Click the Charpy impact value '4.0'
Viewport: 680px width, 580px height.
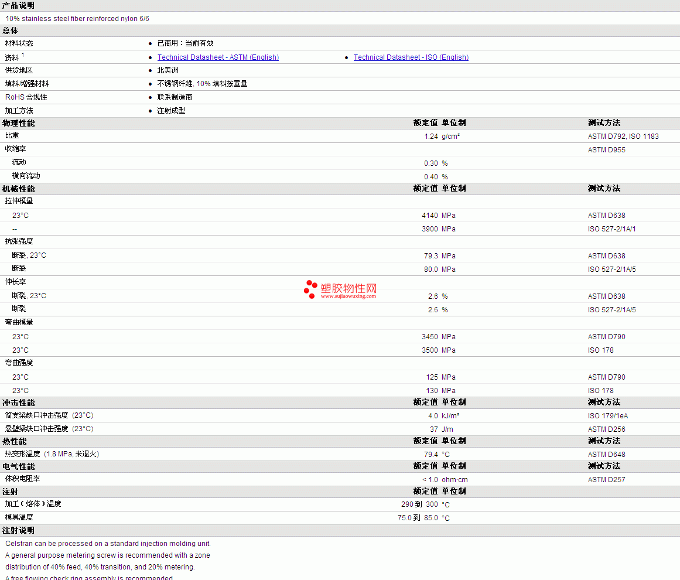click(x=433, y=415)
